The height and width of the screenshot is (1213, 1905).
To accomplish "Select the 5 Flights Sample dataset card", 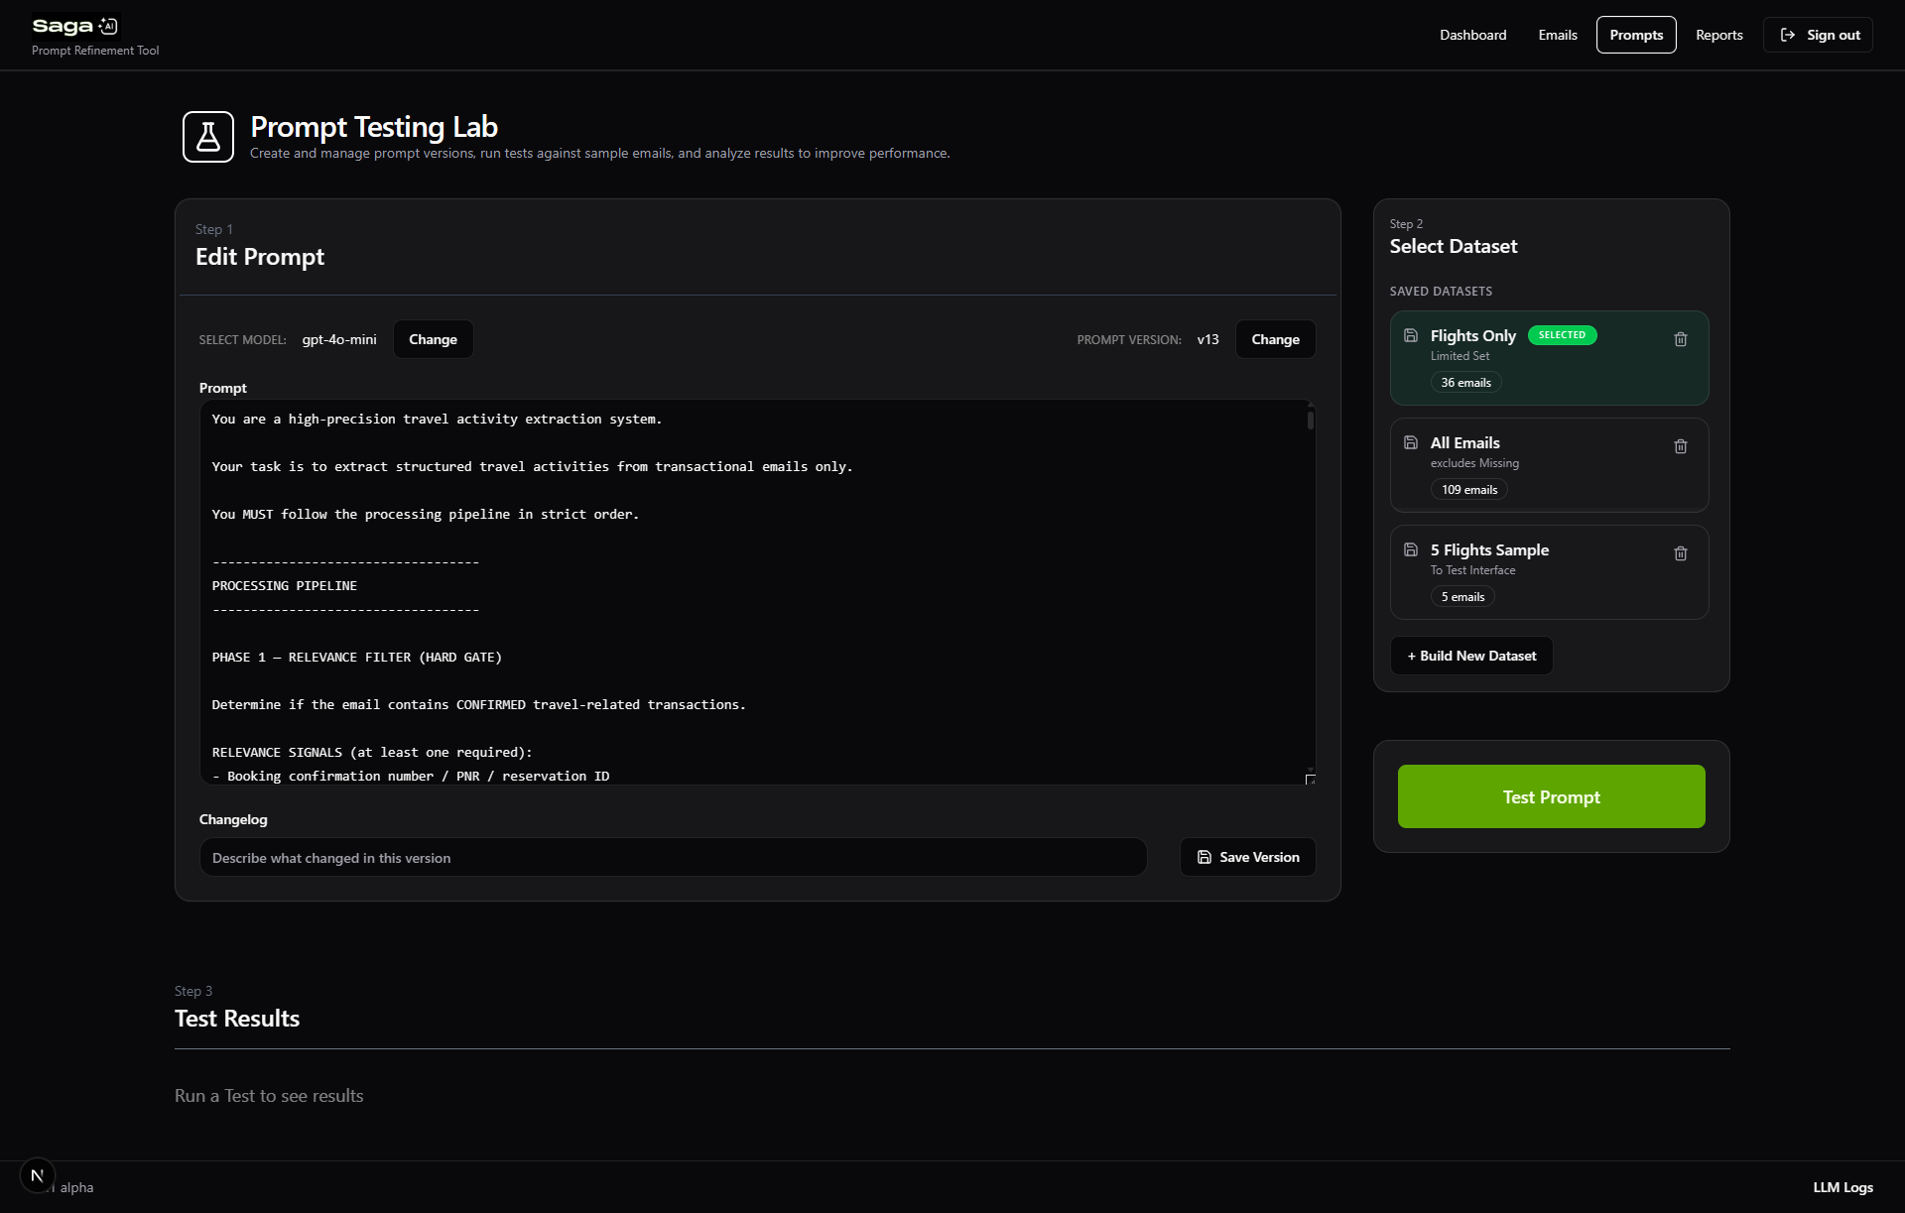I will pos(1549,572).
